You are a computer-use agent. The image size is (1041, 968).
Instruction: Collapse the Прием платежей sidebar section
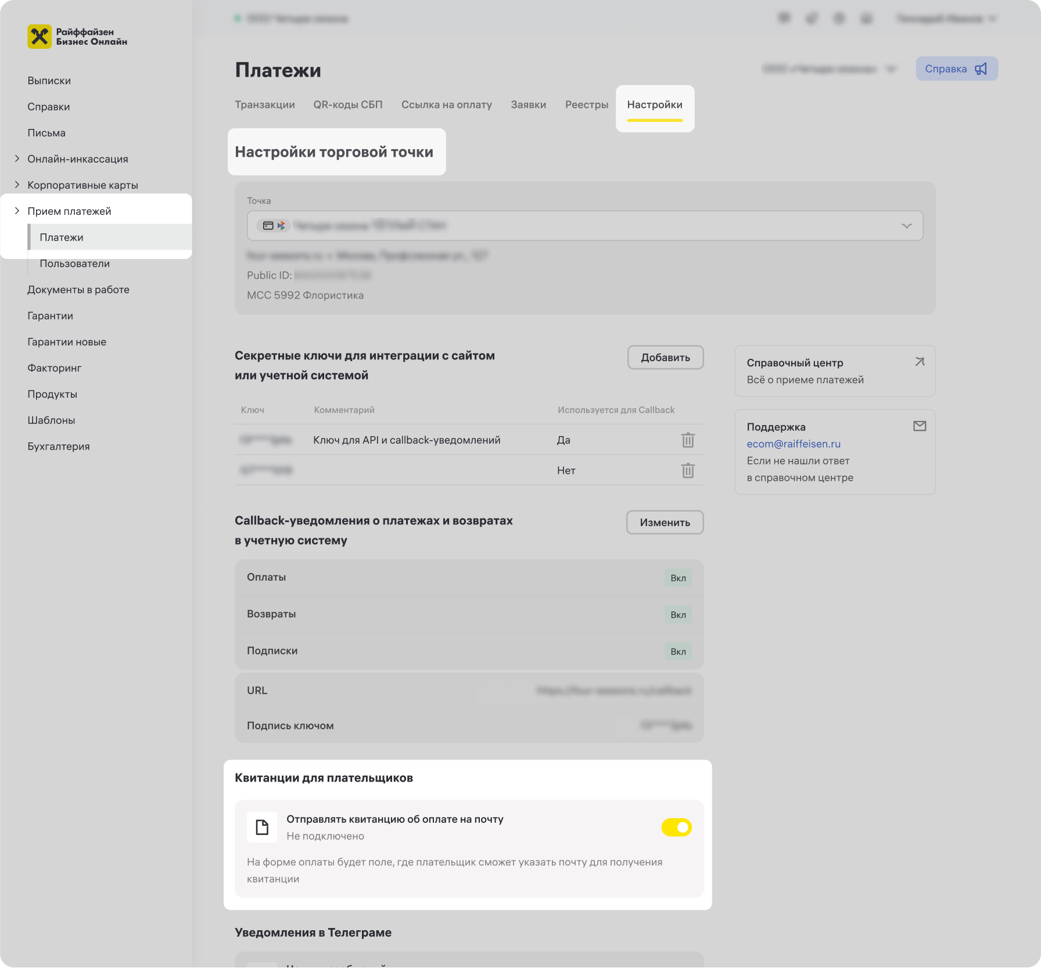pos(17,211)
